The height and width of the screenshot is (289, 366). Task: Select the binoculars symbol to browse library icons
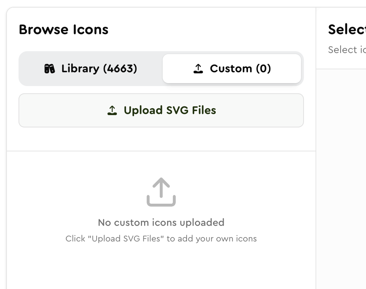coord(50,69)
